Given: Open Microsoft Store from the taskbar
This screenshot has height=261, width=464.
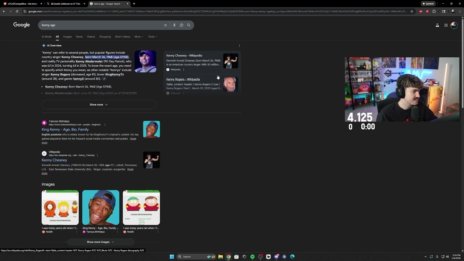Looking at the screenshot, I should tap(236, 257).
